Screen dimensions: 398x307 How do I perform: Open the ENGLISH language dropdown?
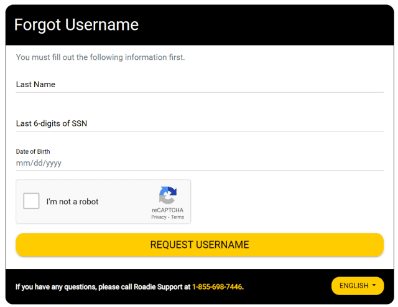pyautogui.click(x=358, y=286)
